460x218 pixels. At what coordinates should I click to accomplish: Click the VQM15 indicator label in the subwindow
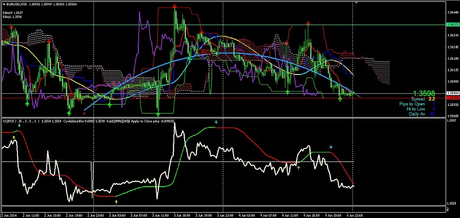point(8,121)
